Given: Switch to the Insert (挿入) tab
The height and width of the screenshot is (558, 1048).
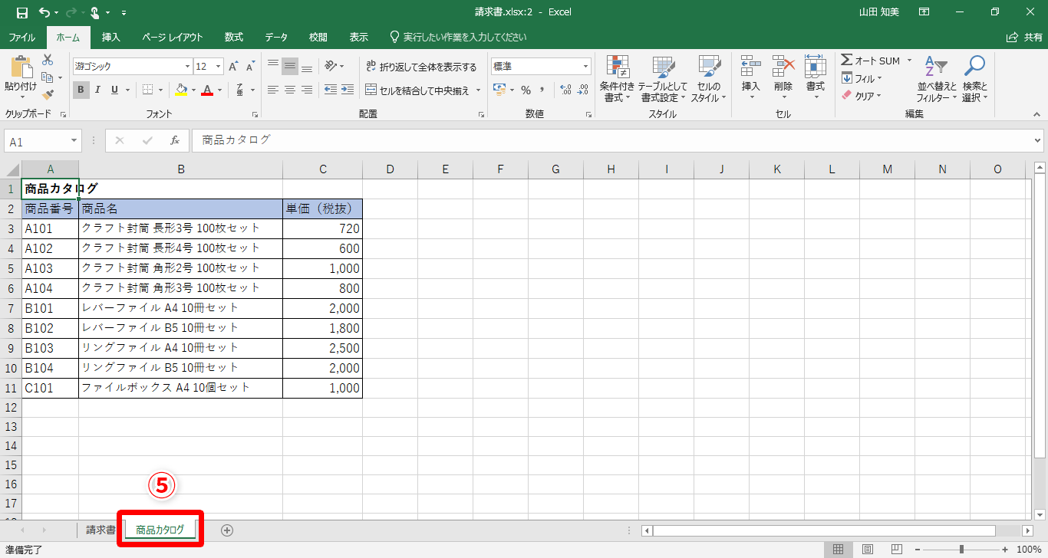Looking at the screenshot, I should (x=111, y=37).
